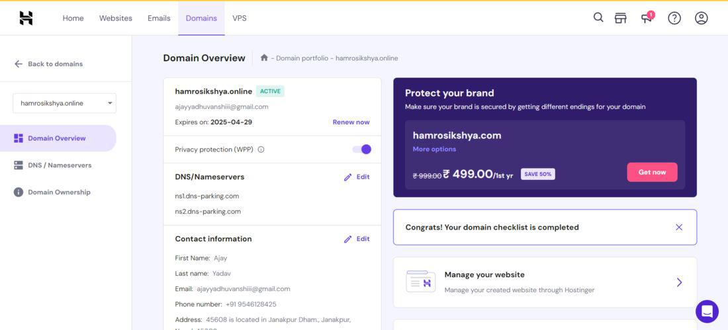Click the back arrow beside Back to domains

point(18,64)
